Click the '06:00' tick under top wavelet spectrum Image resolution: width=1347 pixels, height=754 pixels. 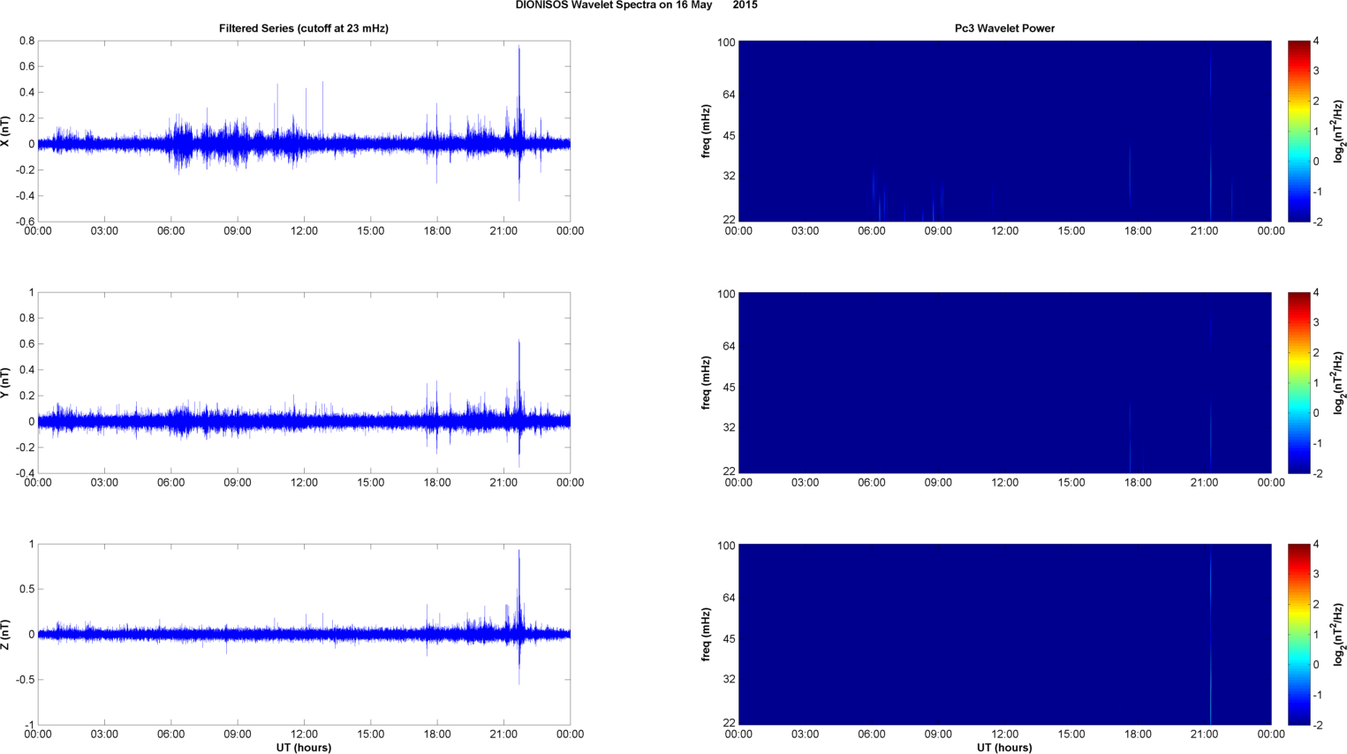pos(872,231)
